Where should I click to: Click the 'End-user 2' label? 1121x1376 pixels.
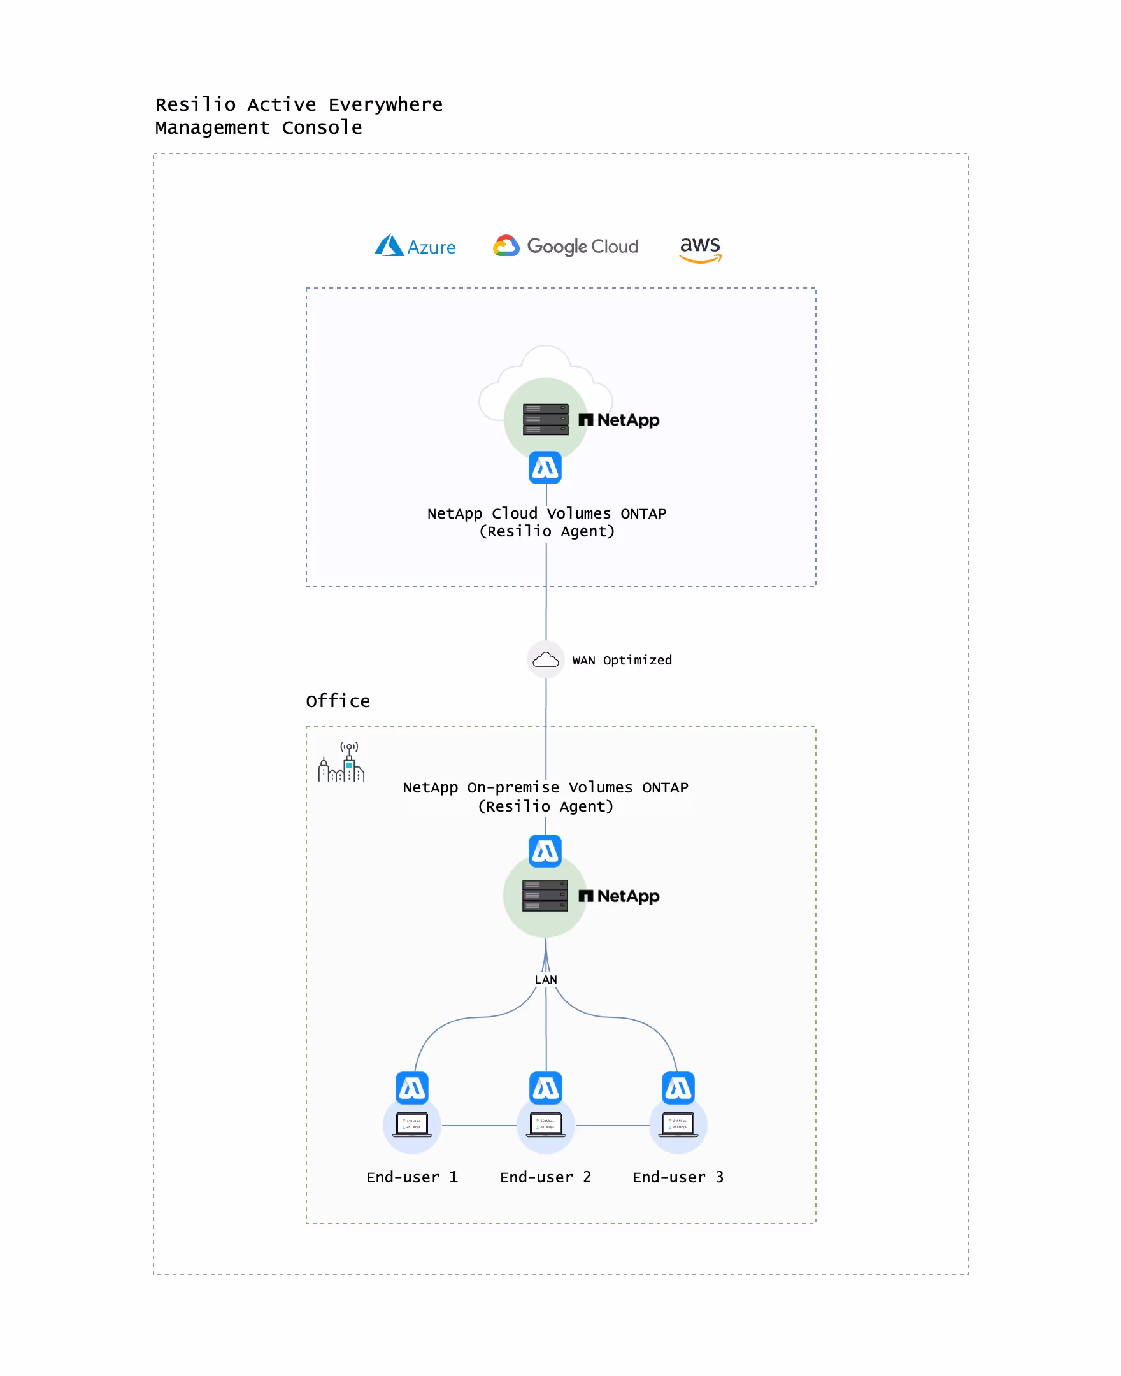546,1177
